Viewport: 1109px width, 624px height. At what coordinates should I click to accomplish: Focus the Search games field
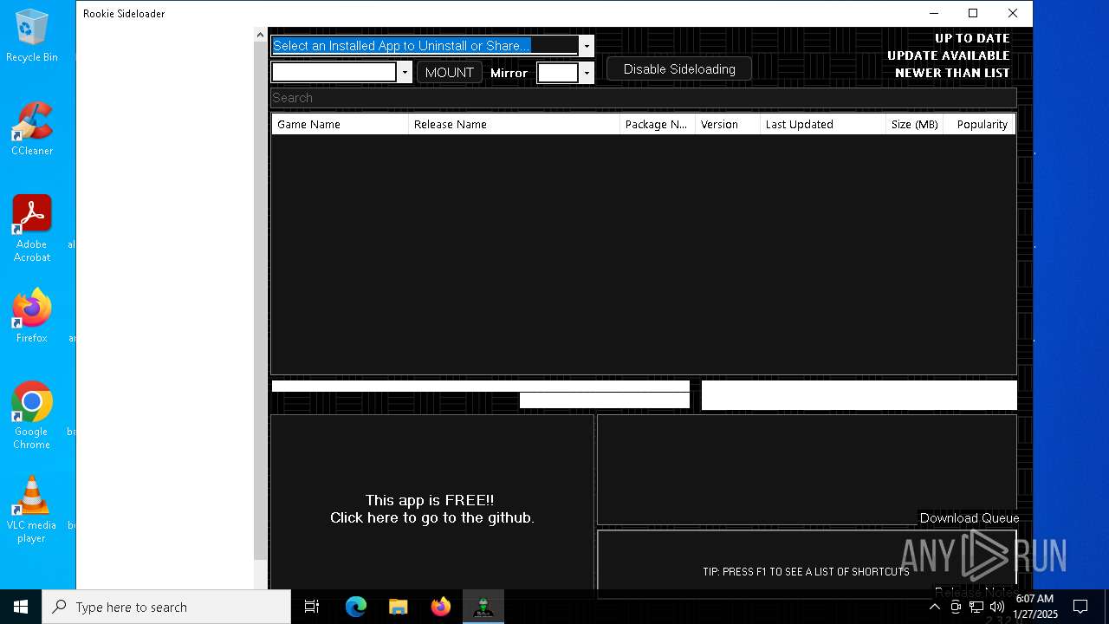point(644,98)
